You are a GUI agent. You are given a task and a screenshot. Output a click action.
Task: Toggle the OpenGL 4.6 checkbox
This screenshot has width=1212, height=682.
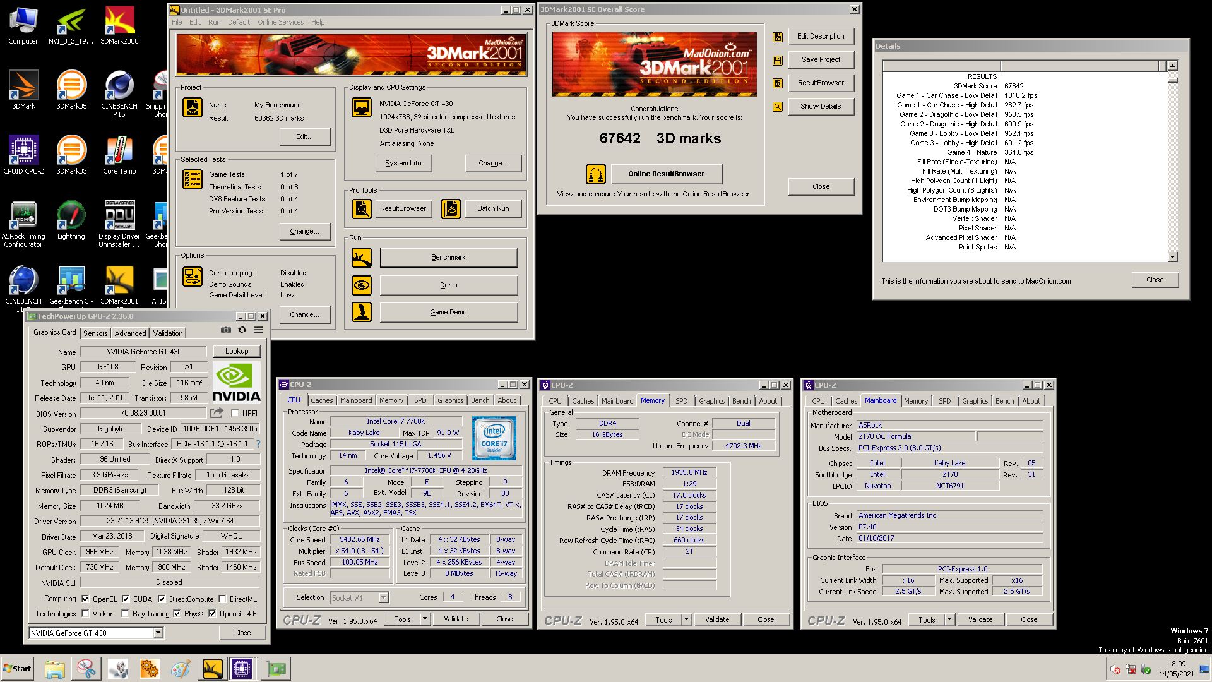click(x=212, y=613)
